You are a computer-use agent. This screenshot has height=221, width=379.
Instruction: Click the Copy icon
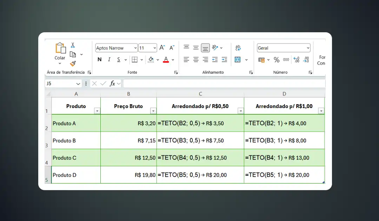tap(73, 54)
